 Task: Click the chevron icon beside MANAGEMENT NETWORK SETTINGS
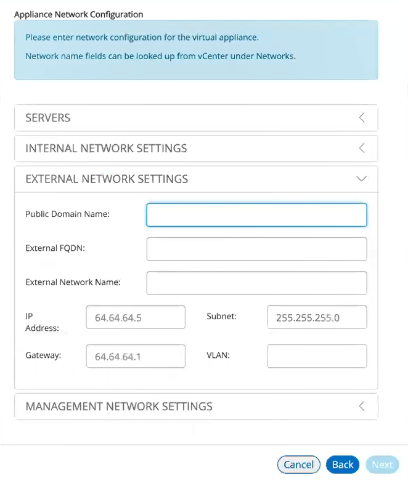point(362,406)
